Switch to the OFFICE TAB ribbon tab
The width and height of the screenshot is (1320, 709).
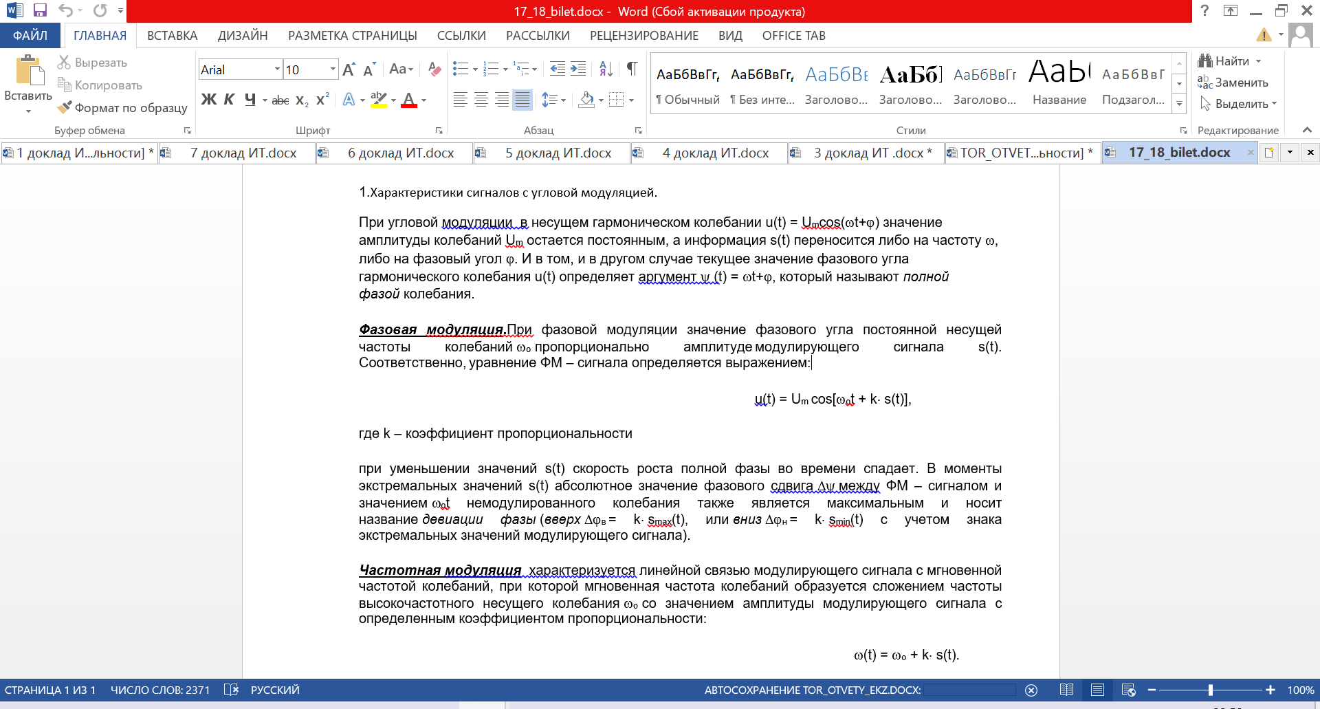794,36
